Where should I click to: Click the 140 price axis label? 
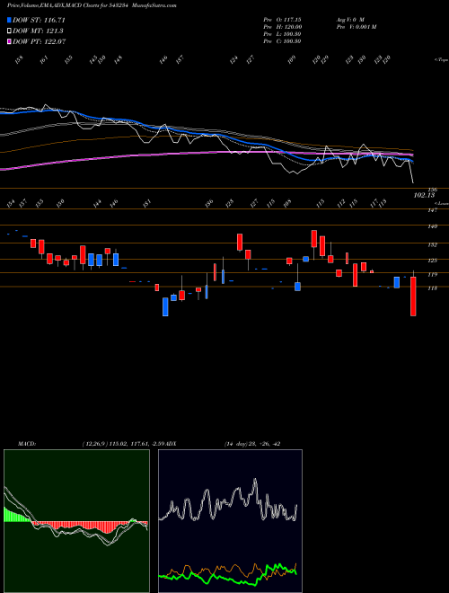(433, 226)
